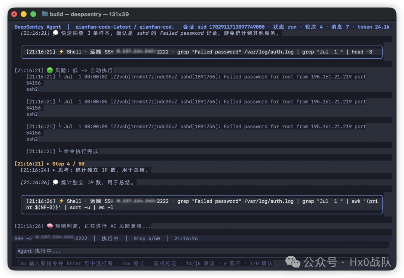The image size is (404, 278).
Task: Click the Step 4 / 50 arrow marker
Action: point(48,164)
